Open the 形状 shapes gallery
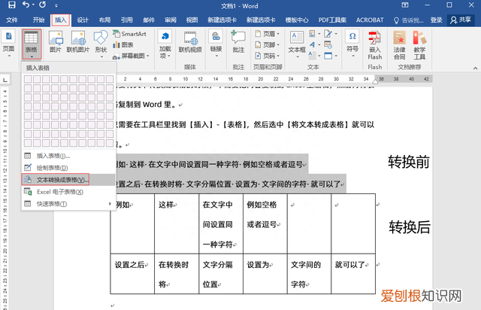The image size is (481, 310). [101, 44]
